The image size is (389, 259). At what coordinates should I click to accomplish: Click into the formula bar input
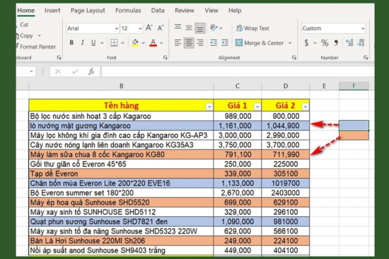(x=238, y=72)
